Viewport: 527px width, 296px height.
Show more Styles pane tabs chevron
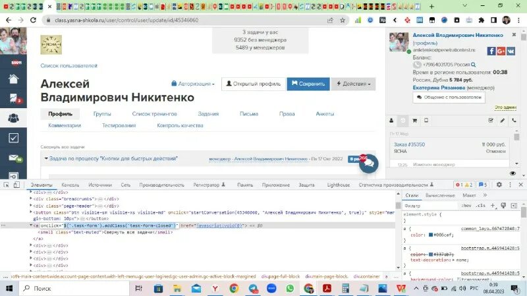tap(485, 195)
